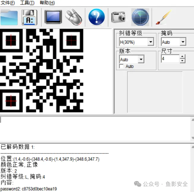Screen dimensions: 194x192
Task: Click the password2: c8753d0bec10ea19 text
Action: (29, 189)
